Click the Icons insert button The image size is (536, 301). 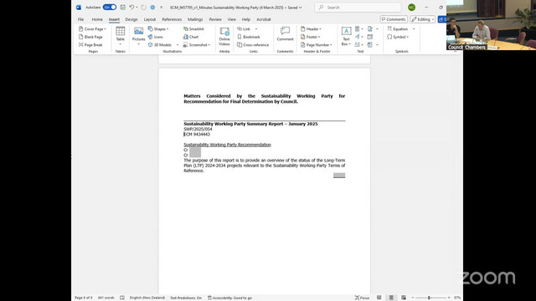[156, 37]
